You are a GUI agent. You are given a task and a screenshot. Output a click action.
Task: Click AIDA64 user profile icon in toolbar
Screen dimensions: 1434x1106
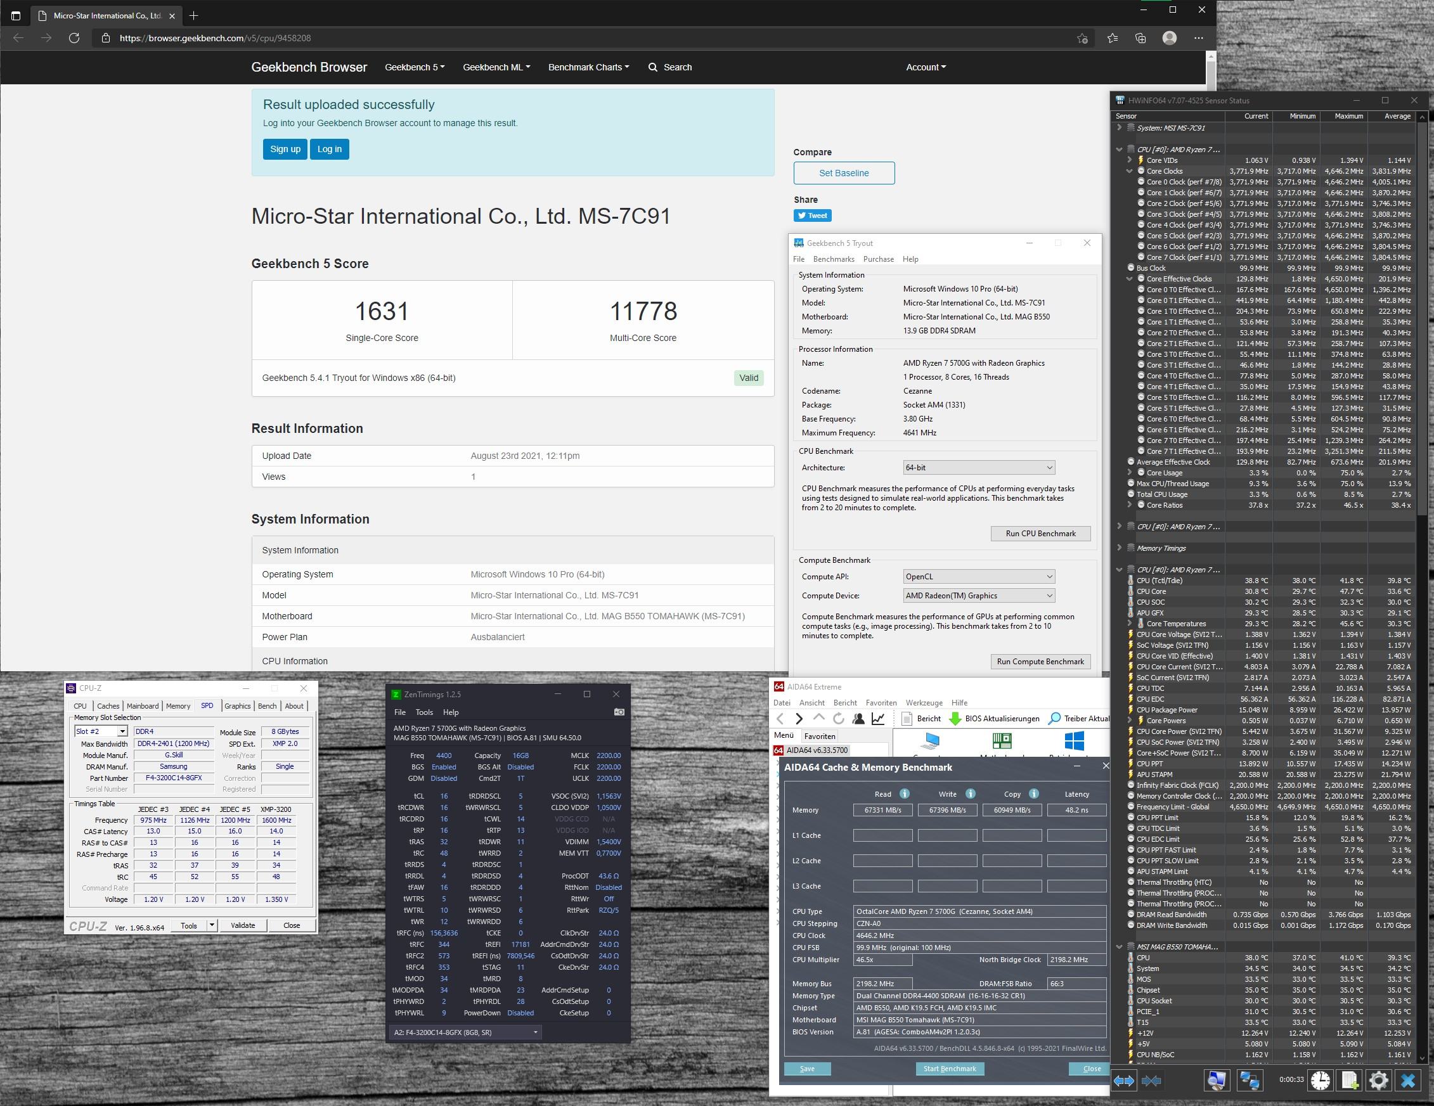[858, 719]
